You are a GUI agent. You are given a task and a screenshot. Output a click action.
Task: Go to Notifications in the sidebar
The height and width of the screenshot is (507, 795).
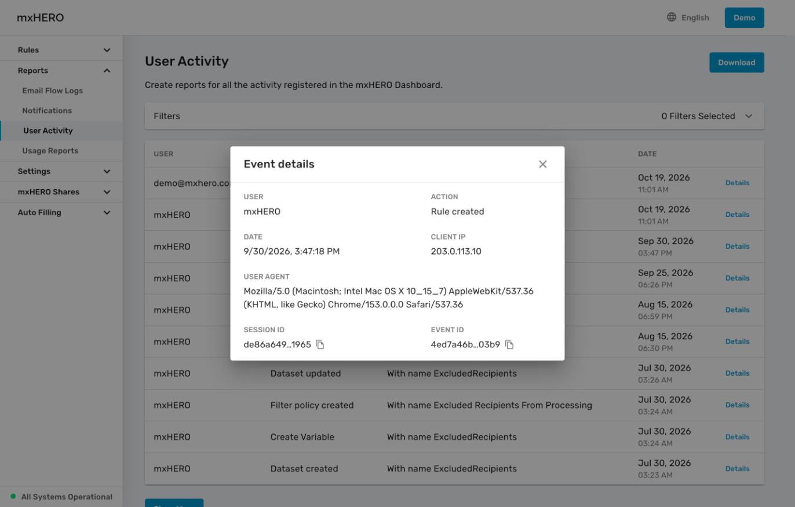[x=47, y=111]
